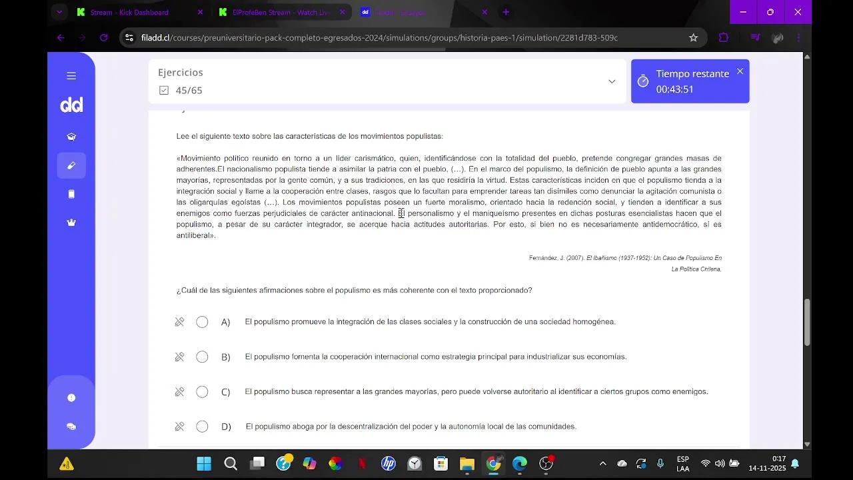This screenshot has height=480, width=853.
Task: Select radio button for answer A
Action: point(202,322)
